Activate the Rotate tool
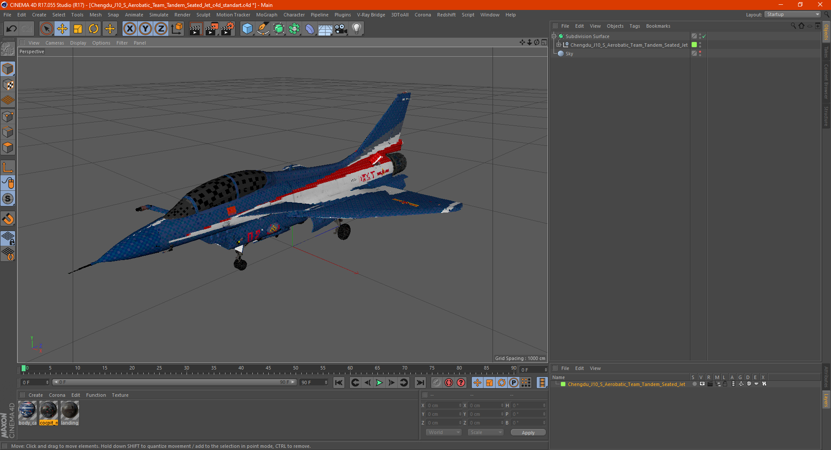 point(93,29)
